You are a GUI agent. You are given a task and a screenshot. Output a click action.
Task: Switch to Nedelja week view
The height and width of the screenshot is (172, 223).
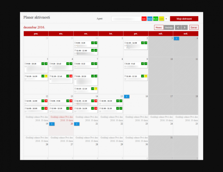click(169, 27)
